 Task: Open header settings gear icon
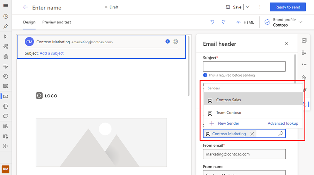click(x=175, y=42)
